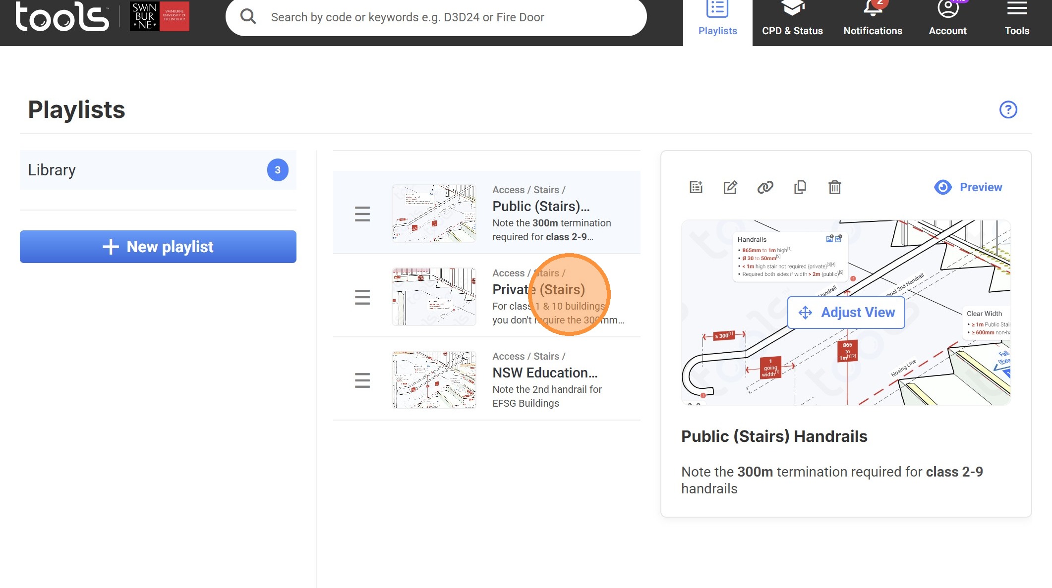Click the add-to-playlist icon
Screen dimensions: 1052x588
[x=696, y=187]
